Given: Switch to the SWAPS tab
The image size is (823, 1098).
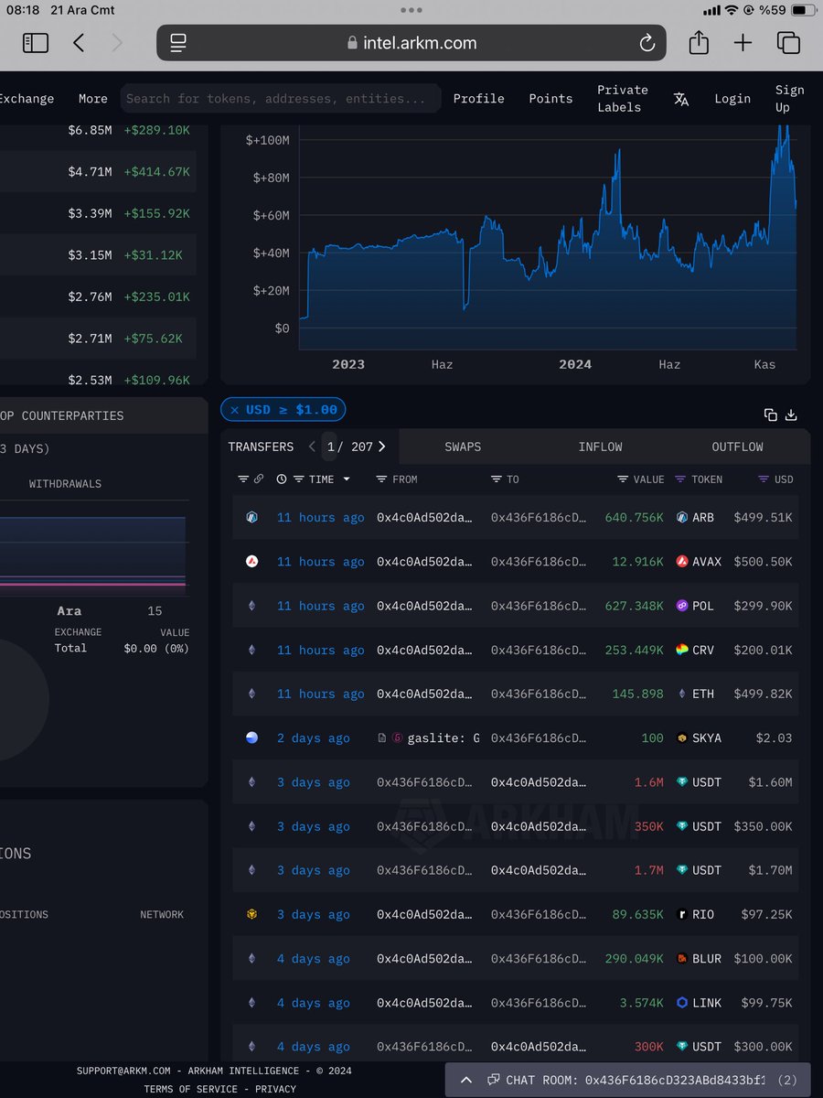Looking at the screenshot, I should (x=463, y=447).
